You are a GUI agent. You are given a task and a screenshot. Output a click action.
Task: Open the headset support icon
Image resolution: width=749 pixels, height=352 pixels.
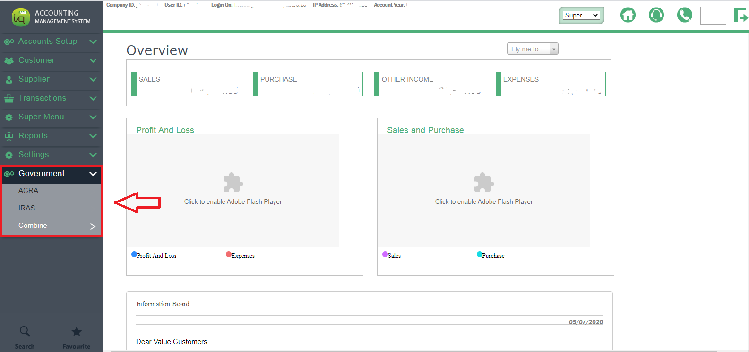656,15
